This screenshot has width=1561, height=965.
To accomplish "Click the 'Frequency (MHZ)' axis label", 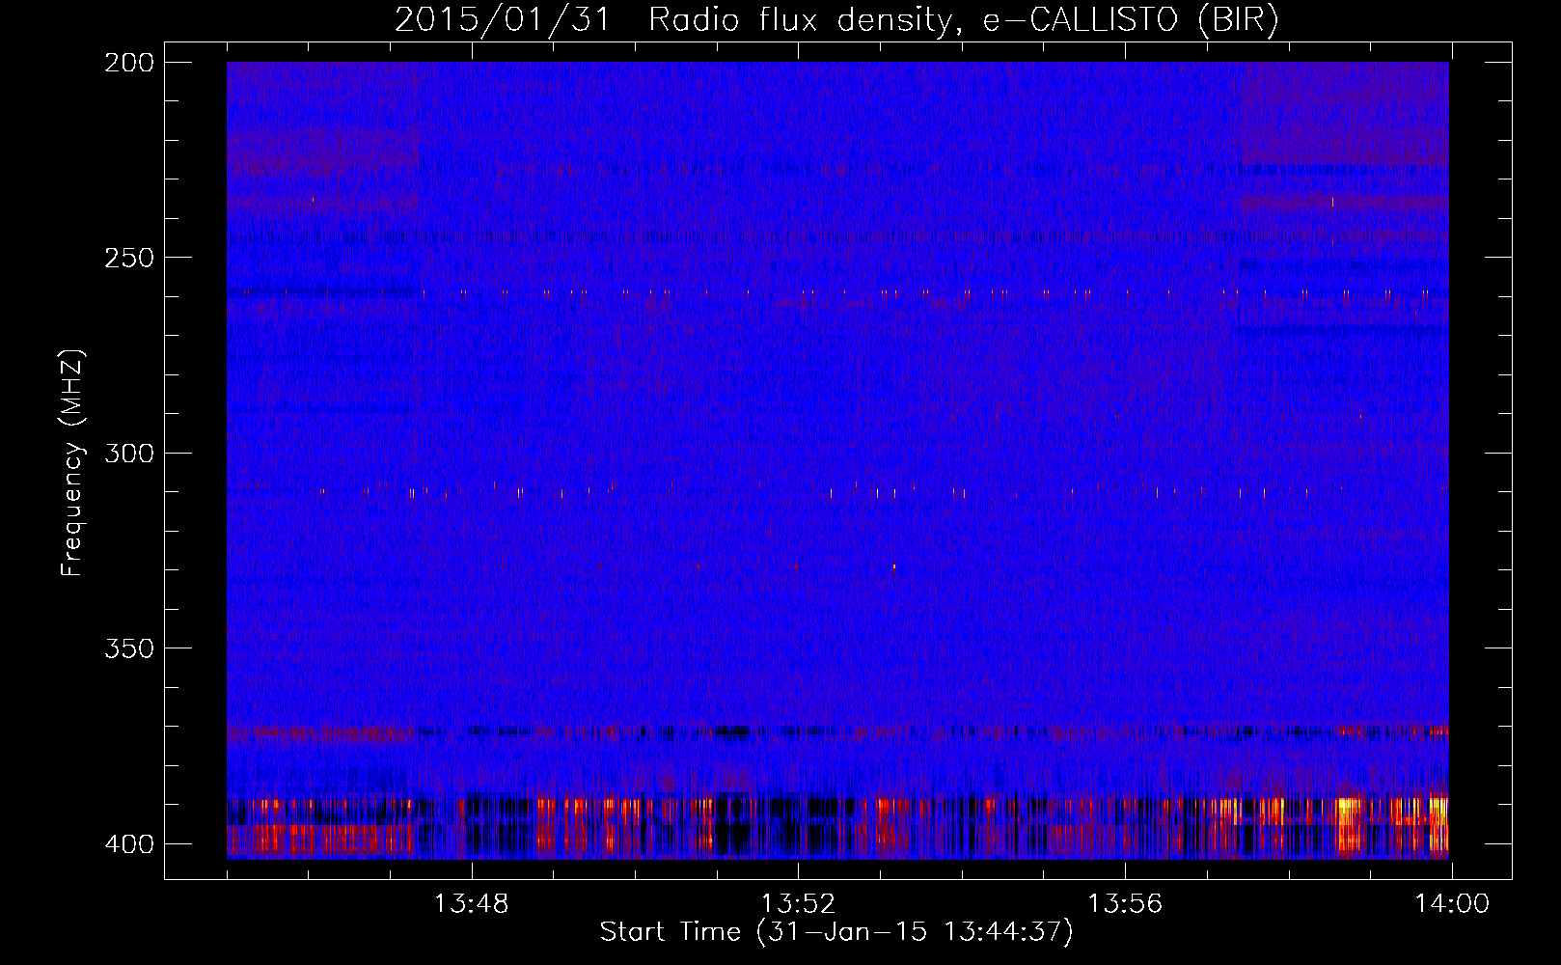I will coord(72,462).
